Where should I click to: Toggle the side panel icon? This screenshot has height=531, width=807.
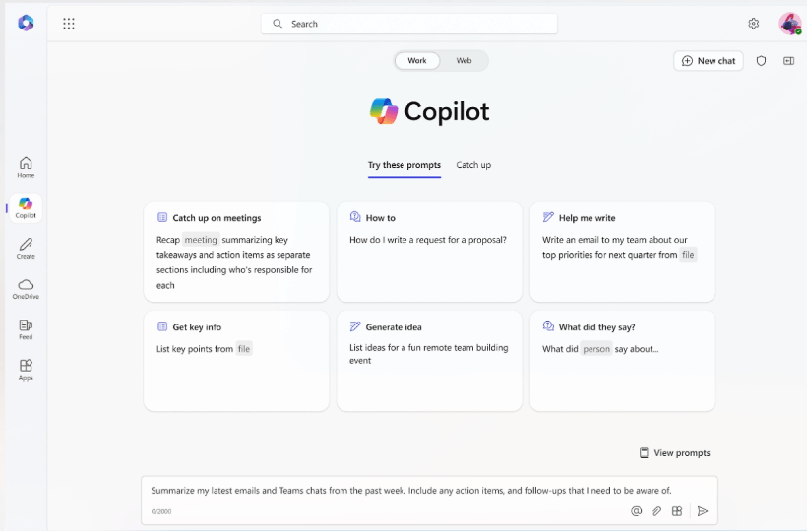(788, 61)
